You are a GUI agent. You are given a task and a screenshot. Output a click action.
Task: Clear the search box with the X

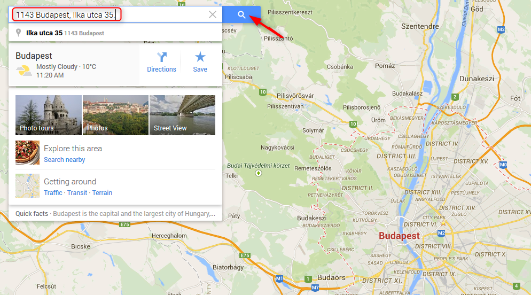tap(212, 14)
